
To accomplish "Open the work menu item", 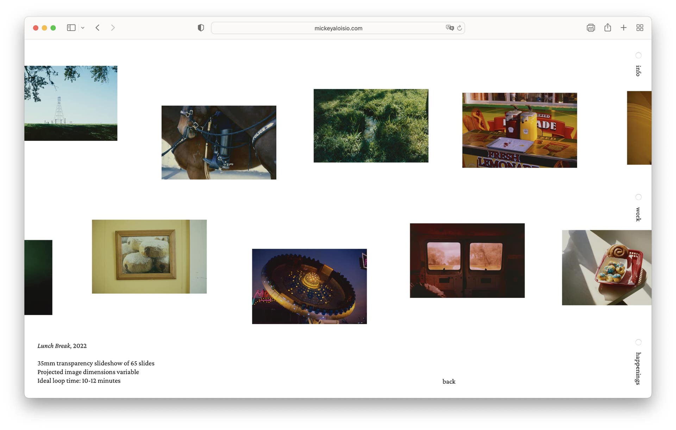I will (638, 214).
